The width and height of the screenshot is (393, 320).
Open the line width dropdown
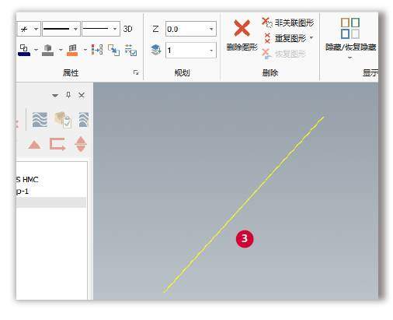101,29
